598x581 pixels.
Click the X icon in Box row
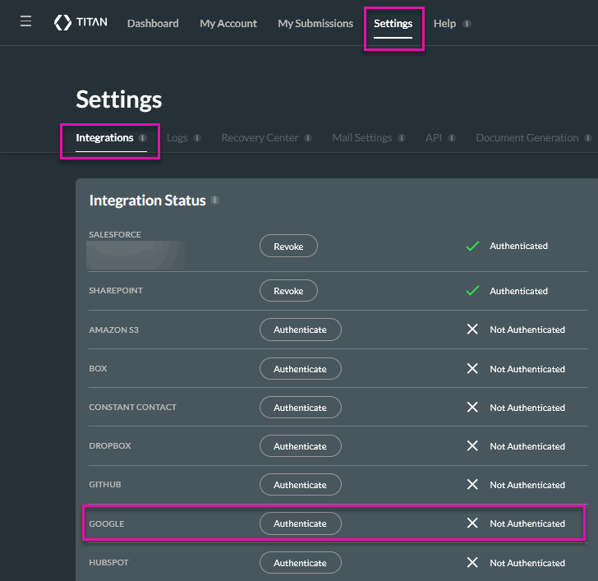(472, 368)
